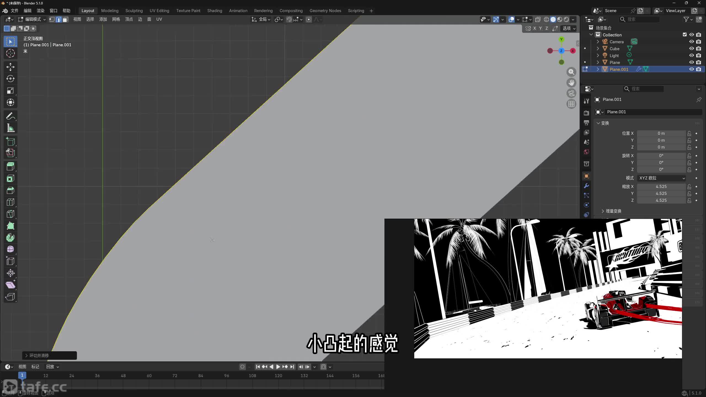
Task: Switch to the Shading workspace tab
Action: (215, 10)
